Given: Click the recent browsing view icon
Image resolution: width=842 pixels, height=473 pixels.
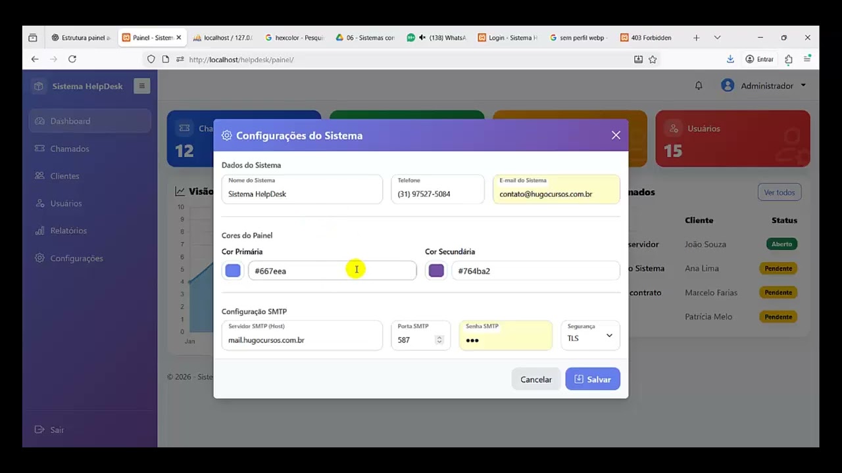Looking at the screenshot, I should [33, 37].
